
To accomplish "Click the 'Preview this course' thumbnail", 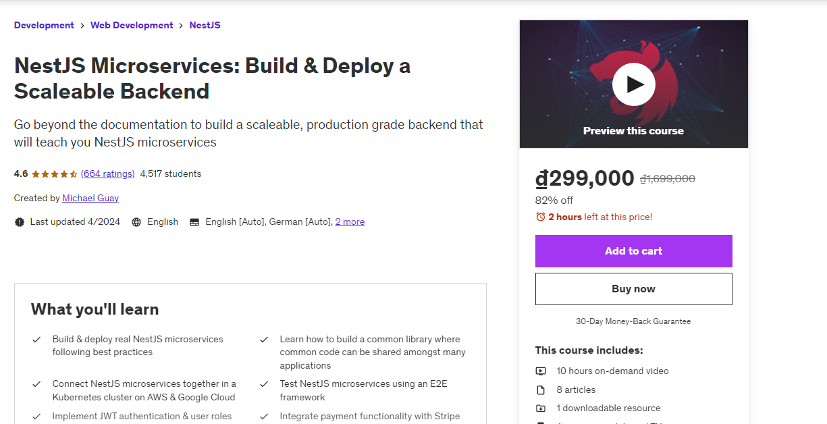I will click(633, 131).
